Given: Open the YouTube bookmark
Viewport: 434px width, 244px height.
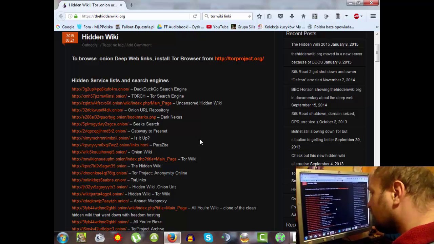Looking at the screenshot, I should pos(218,27).
